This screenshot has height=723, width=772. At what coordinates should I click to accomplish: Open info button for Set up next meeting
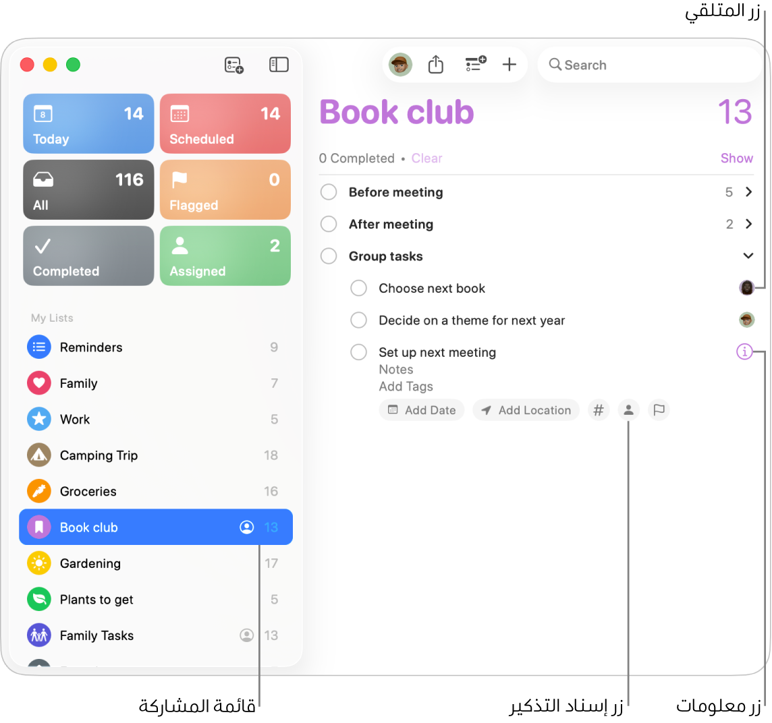tap(744, 351)
